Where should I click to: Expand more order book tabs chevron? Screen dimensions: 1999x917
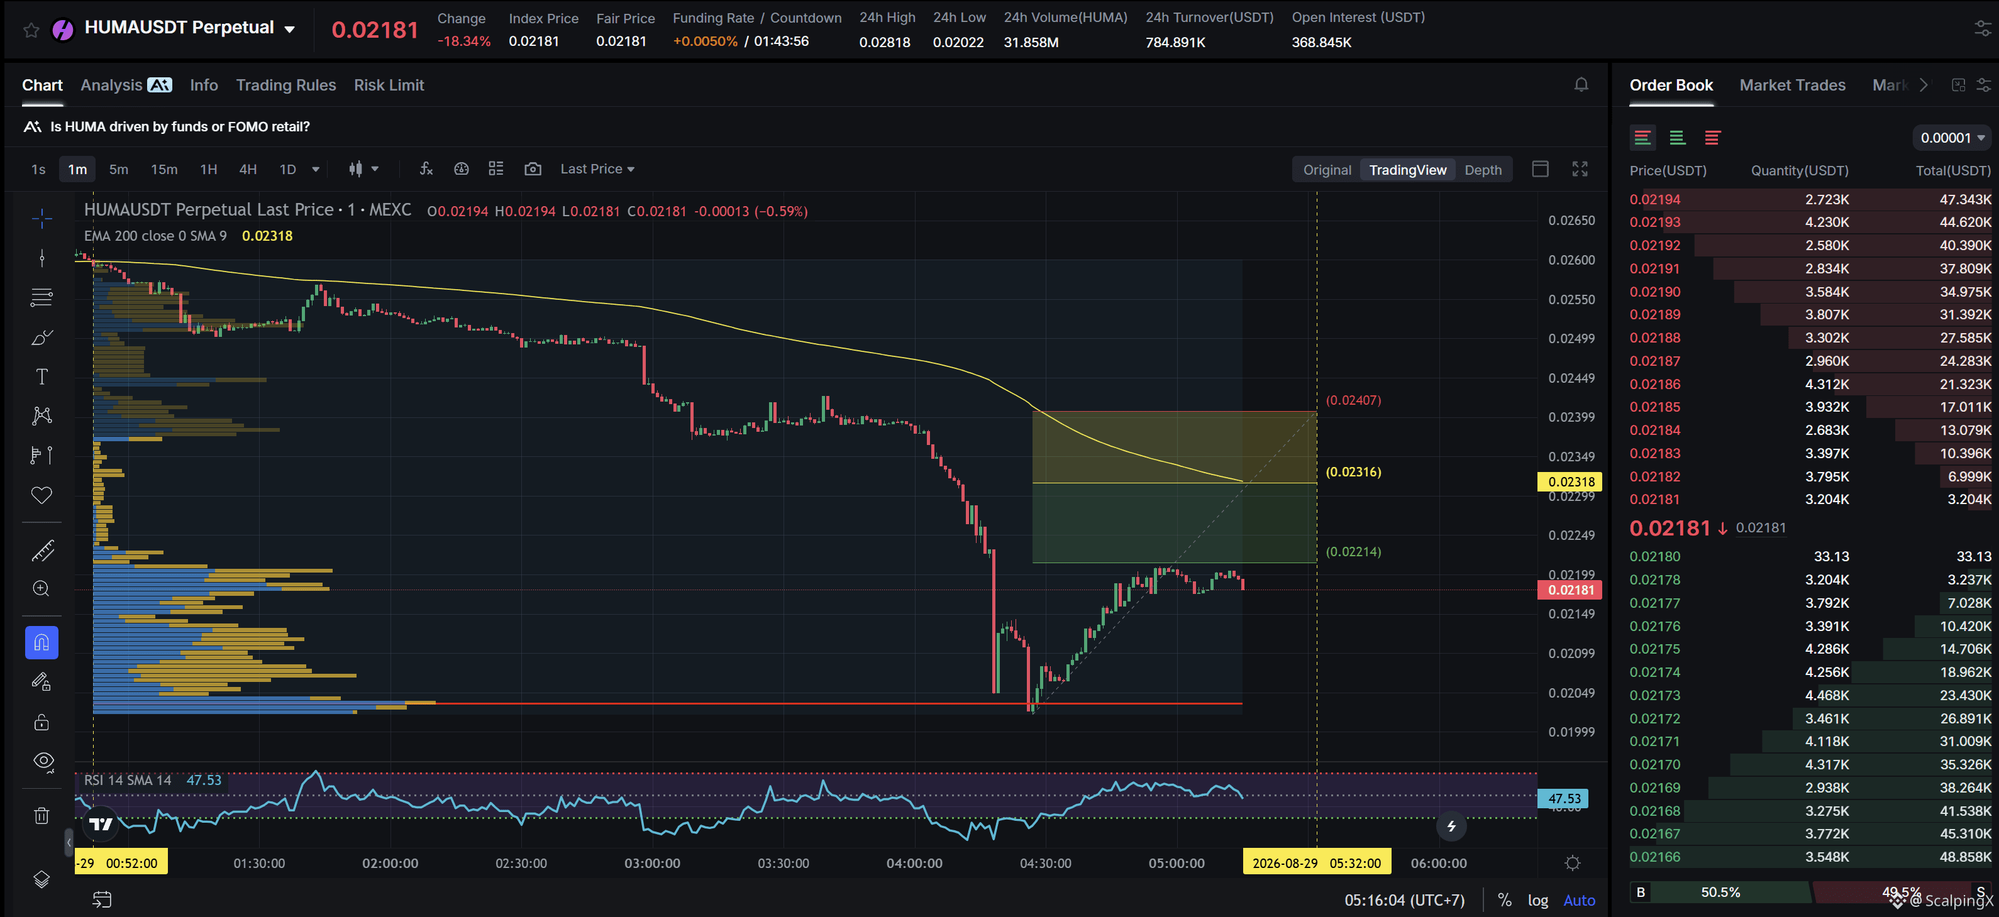pos(1924,85)
